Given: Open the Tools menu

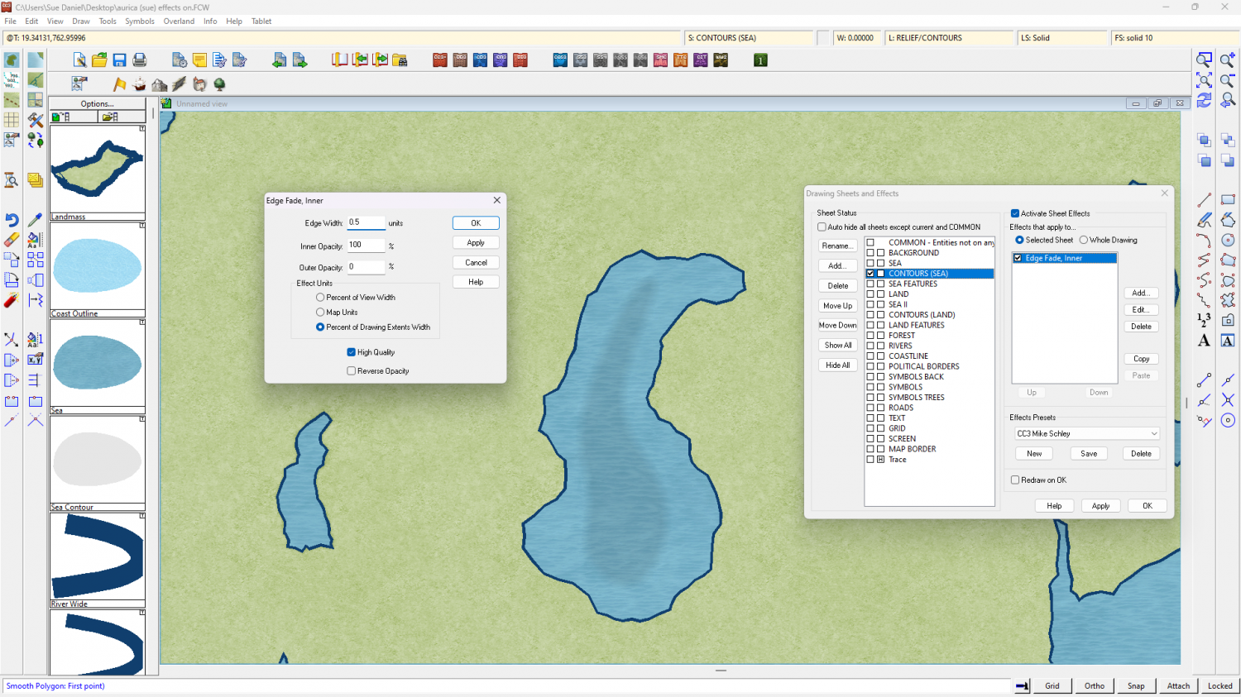Looking at the screenshot, I should (x=108, y=21).
